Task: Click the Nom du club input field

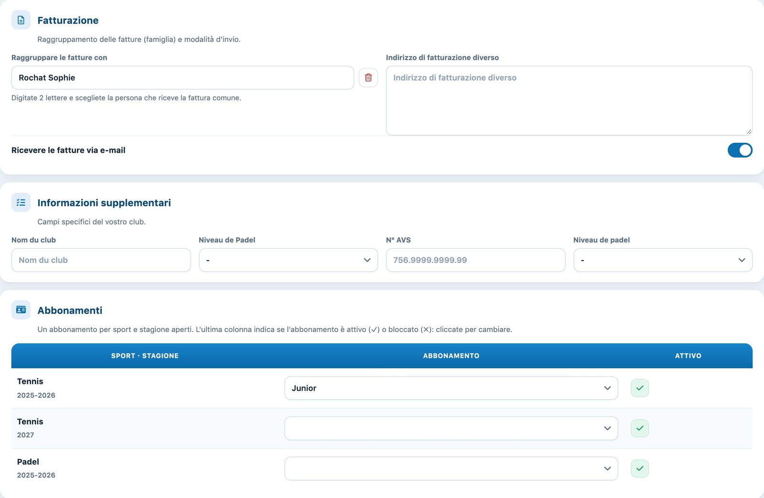Action: [x=101, y=260]
